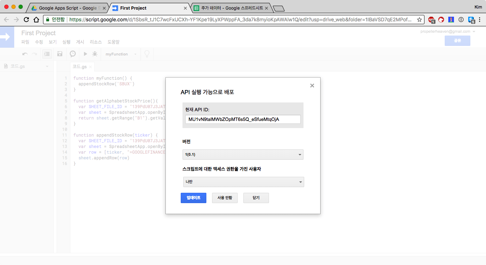Click the bookmark star in the address bar
Viewport: 486px width, 265px height.
pyautogui.click(x=419, y=20)
